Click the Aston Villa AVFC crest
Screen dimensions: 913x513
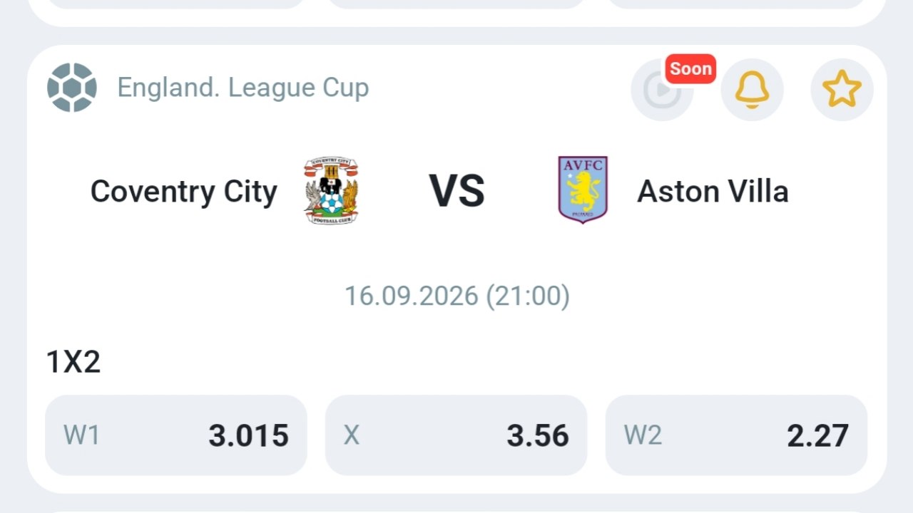click(583, 190)
